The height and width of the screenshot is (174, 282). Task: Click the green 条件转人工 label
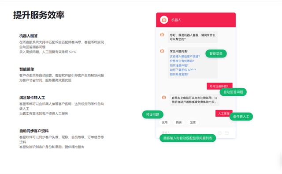coord(241,117)
